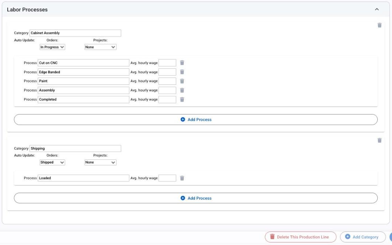Add Process to the Cabinet Assembly category

click(196, 120)
